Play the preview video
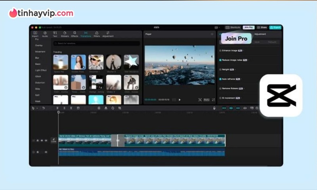This screenshot has width=317, height=190. (180, 100)
